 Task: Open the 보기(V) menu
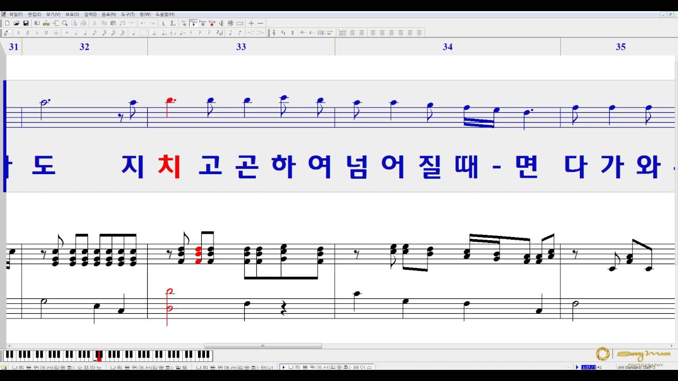(53, 14)
